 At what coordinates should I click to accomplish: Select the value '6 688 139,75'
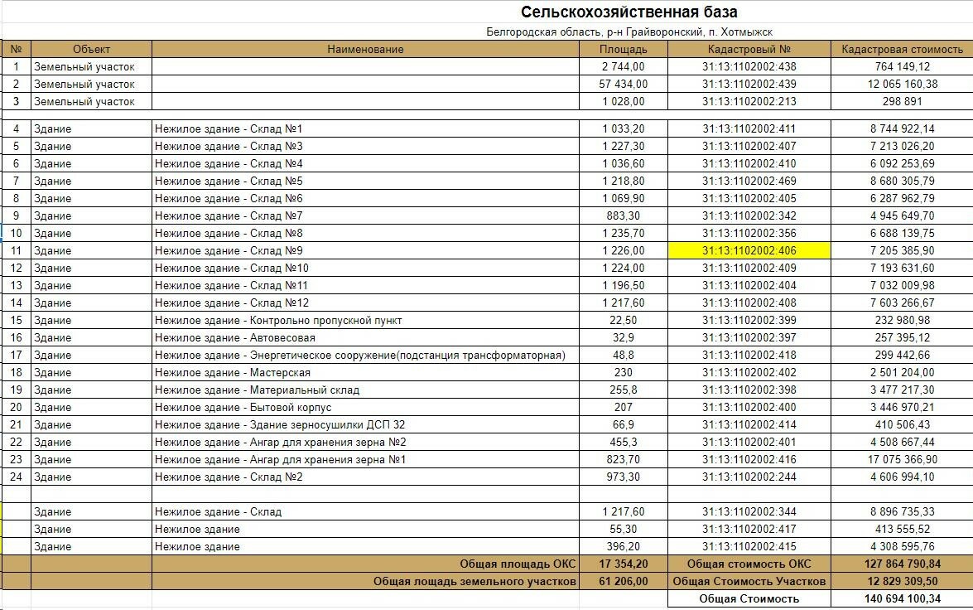click(903, 233)
